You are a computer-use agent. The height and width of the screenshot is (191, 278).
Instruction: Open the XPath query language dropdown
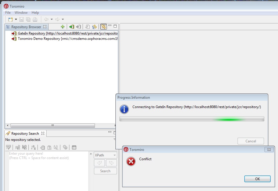pos(105,155)
